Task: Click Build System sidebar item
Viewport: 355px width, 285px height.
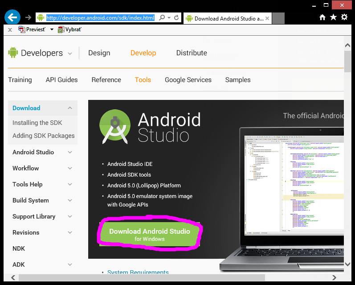Action: (x=31, y=200)
